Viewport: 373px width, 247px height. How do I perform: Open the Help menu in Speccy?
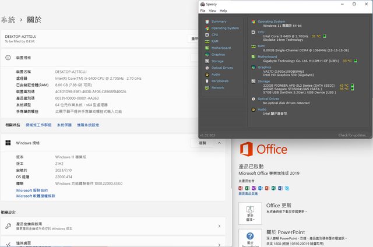[223, 10]
